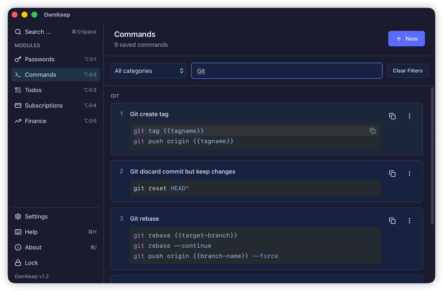Image resolution: width=443 pixels, height=291 pixels.
Task: Copy the 'git tag {{tagname}}' line
Action: tap(372, 131)
